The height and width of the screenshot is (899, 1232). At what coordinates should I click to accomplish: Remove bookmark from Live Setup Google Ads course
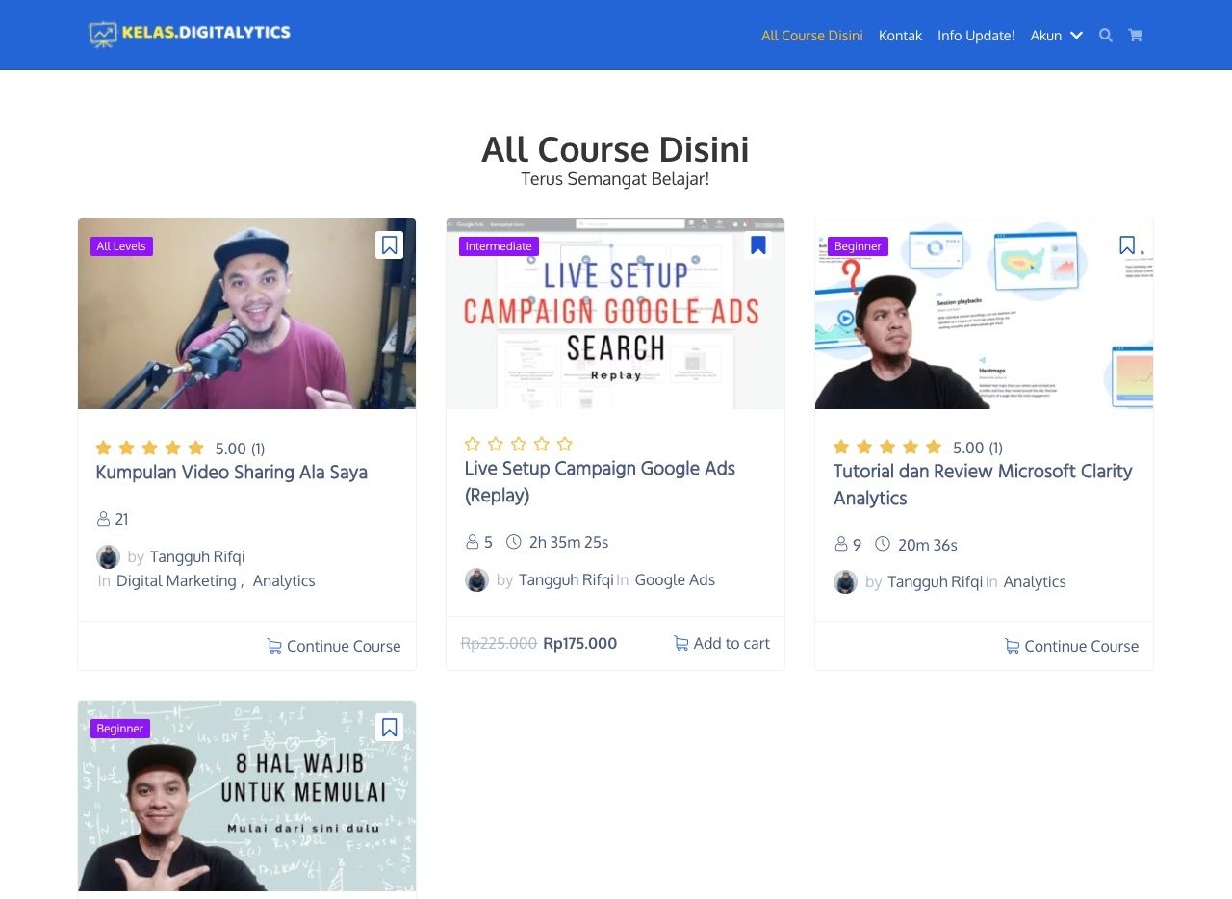(757, 245)
